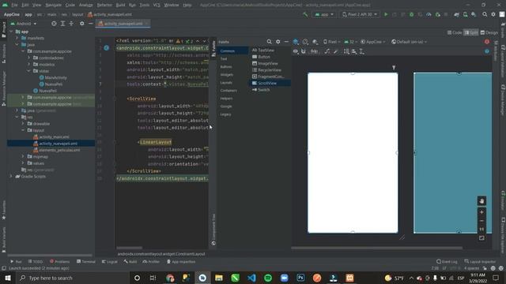Screen dimensions: 506x284
Task: Open IDE settings gear in top toolbar
Action: [493, 14]
